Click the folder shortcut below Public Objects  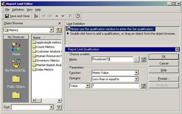point(16,95)
